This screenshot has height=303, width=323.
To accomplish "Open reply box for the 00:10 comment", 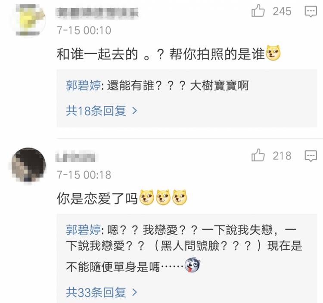I will (x=311, y=12).
